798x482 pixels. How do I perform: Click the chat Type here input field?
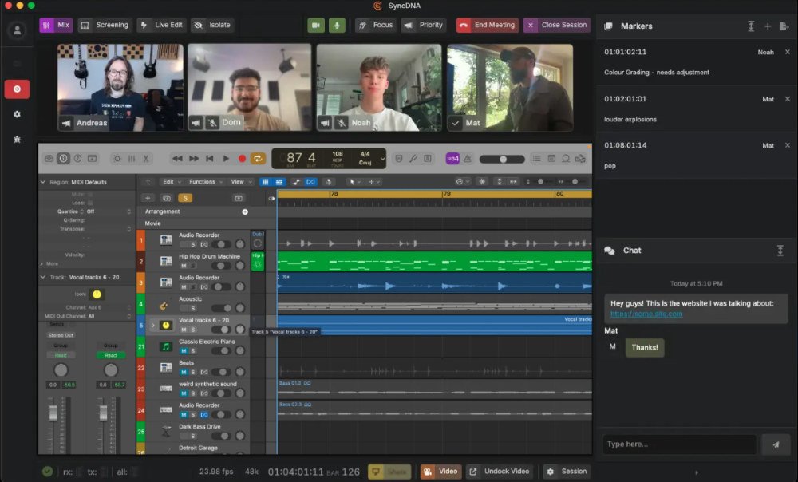(x=679, y=444)
